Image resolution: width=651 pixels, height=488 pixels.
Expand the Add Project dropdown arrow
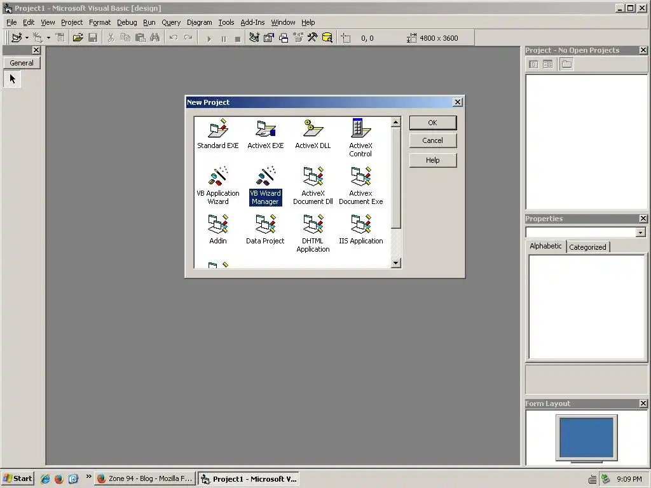point(27,37)
